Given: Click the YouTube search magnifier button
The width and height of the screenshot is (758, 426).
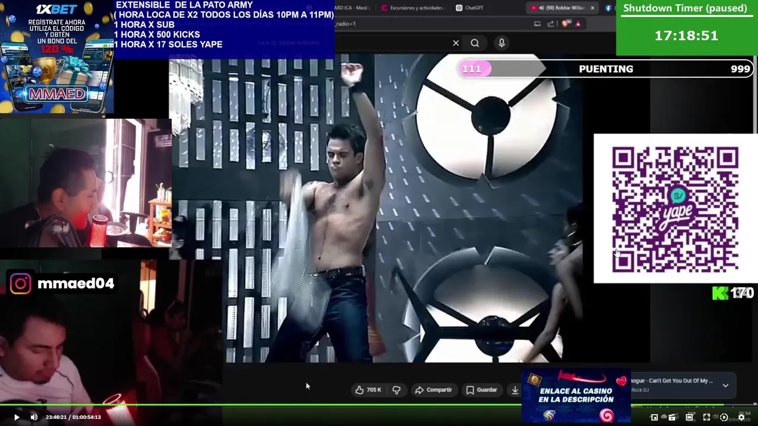Looking at the screenshot, I should (x=475, y=43).
